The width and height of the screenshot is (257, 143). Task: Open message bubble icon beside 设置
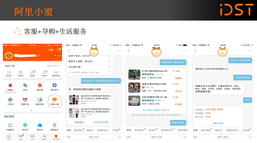coord(59,49)
